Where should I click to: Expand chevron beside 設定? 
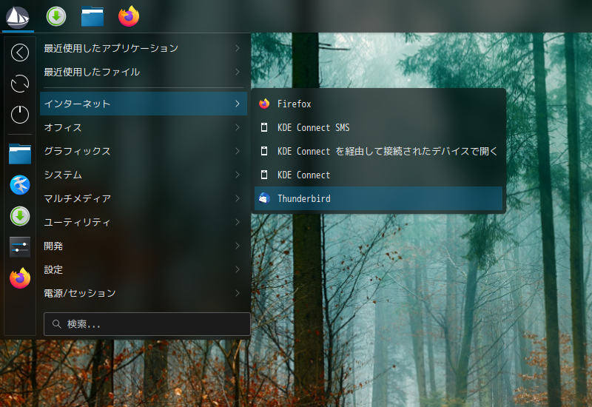click(238, 269)
